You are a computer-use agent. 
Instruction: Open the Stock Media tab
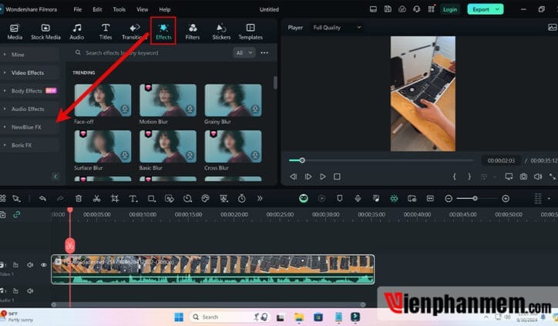click(x=45, y=32)
